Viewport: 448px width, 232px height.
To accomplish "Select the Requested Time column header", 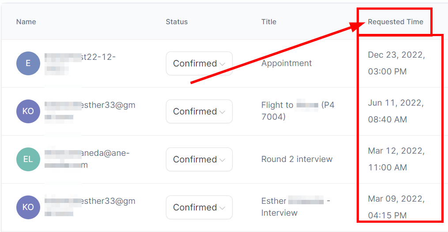I will pos(395,22).
